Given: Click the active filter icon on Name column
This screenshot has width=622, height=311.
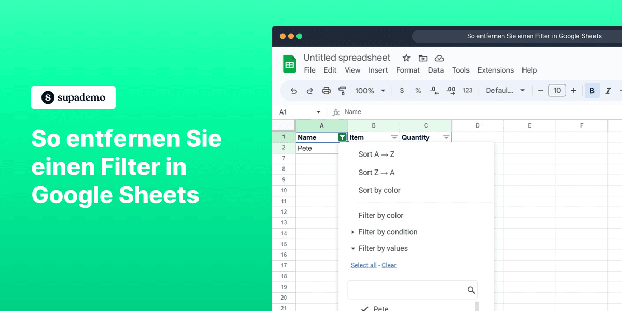Looking at the screenshot, I should click(343, 137).
